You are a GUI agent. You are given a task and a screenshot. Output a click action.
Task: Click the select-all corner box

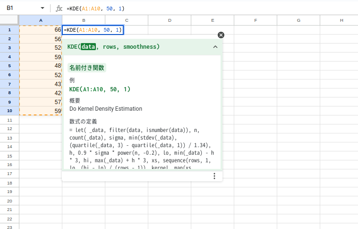9,20
